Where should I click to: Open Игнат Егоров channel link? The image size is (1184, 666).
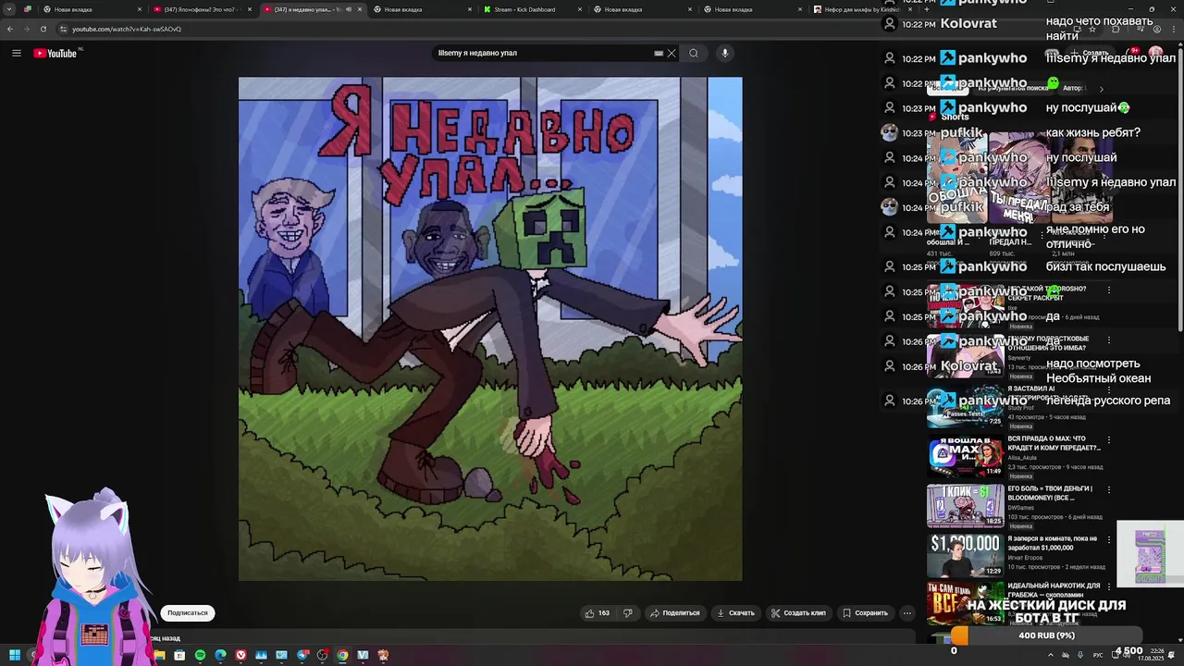click(x=1025, y=558)
